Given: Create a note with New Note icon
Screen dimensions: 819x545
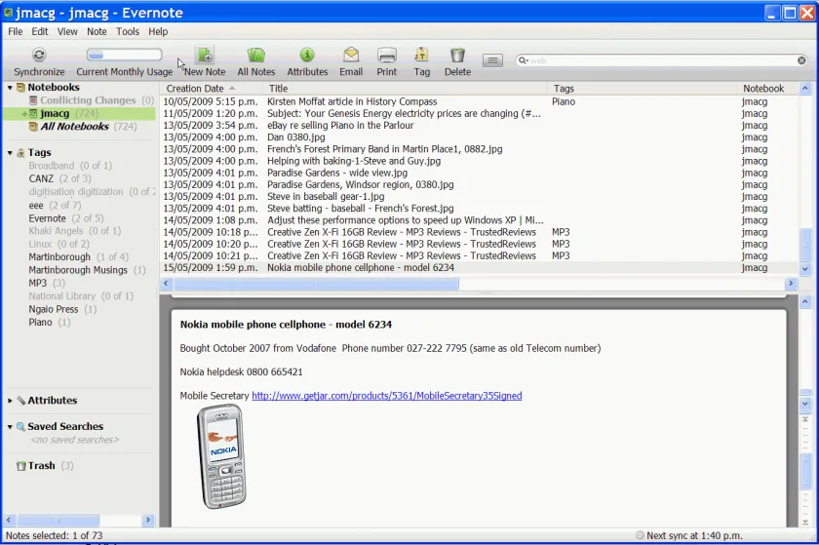Looking at the screenshot, I should coord(205,55).
